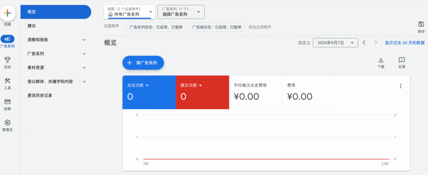Image resolution: width=428 pixels, height=175 pixels.
Task: Click the 反馈 feedback icon
Action: 402,60
